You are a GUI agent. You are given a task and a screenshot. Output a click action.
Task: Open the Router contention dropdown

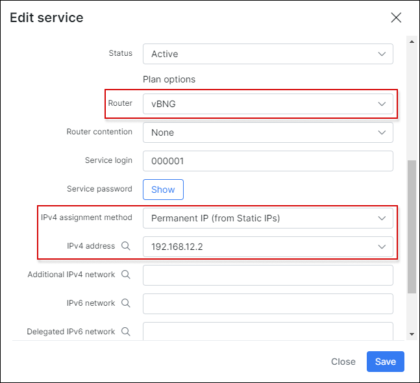tap(268, 132)
